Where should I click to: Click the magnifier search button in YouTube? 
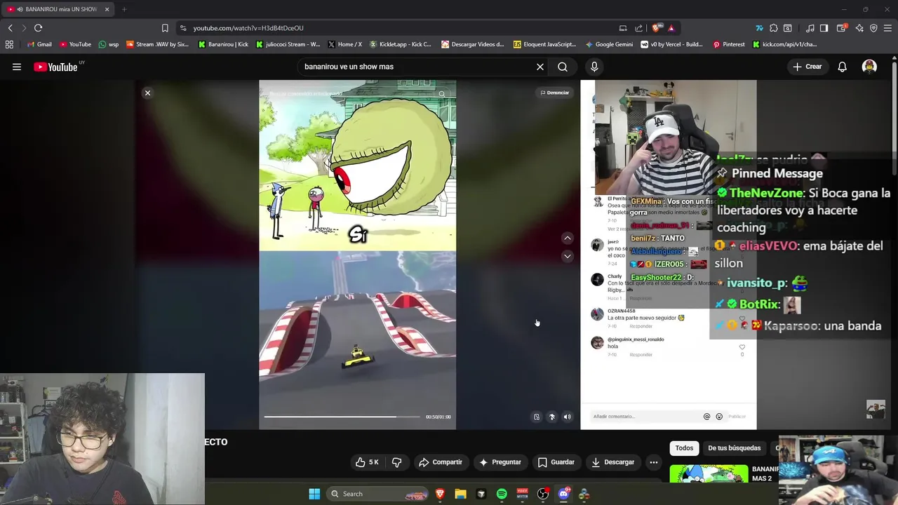(x=563, y=67)
